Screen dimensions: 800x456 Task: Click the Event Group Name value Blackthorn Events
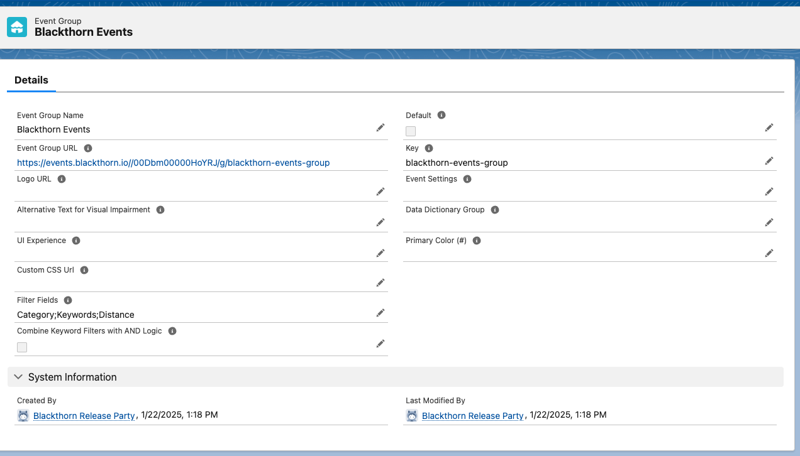pyautogui.click(x=53, y=129)
